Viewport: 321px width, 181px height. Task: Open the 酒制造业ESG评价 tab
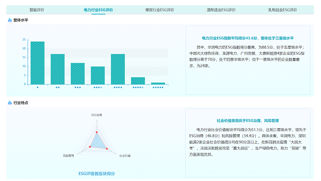point(221,10)
